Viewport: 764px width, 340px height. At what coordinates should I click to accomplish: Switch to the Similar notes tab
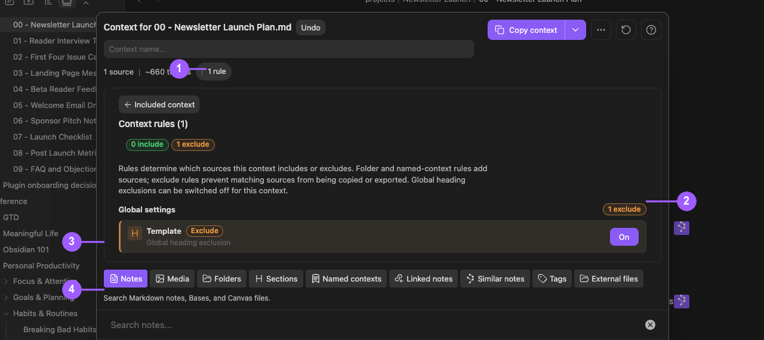tap(495, 279)
